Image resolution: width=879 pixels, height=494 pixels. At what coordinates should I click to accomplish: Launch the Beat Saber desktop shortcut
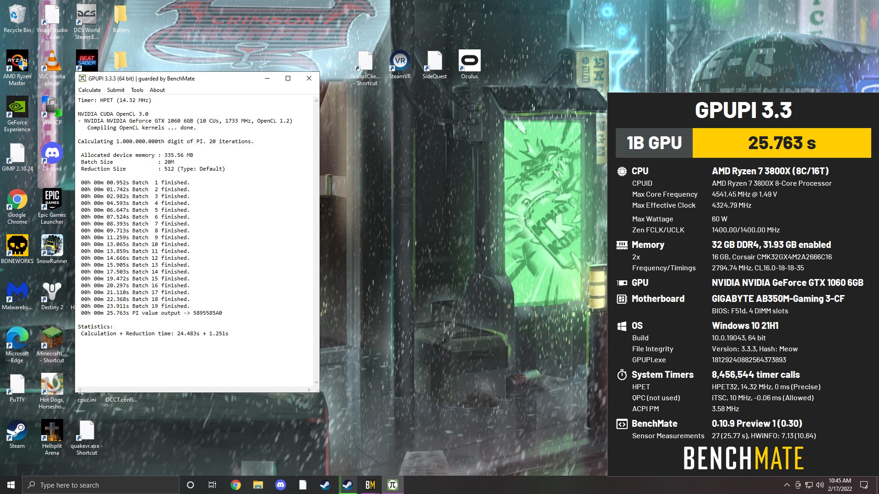tap(87, 60)
